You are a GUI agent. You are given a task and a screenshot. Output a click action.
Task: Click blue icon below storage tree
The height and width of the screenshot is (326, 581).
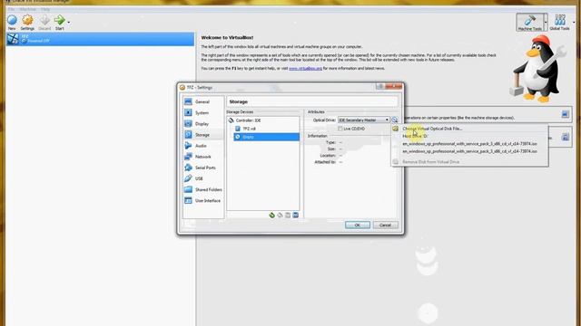[x=296, y=216]
